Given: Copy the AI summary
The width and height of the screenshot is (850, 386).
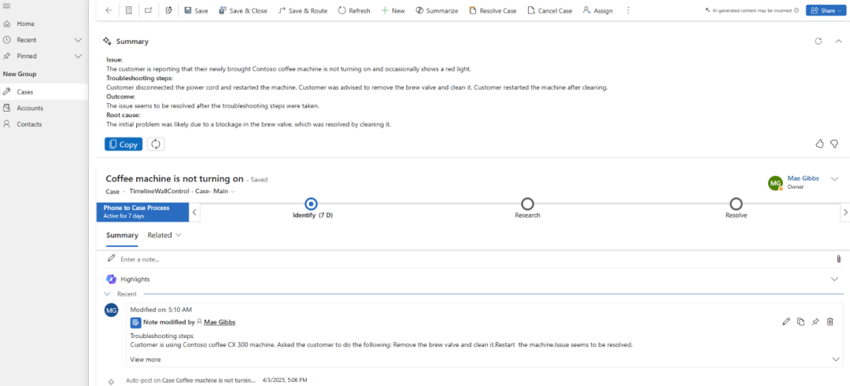Looking at the screenshot, I should [x=124, y=144].
